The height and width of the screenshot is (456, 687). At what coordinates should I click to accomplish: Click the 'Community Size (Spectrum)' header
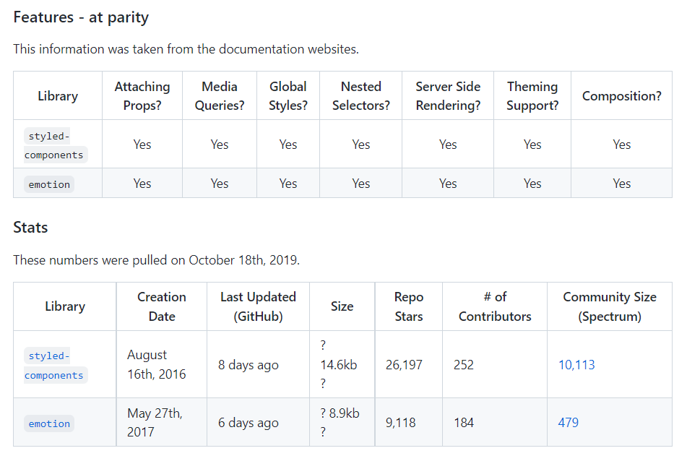tap(610, 306)
